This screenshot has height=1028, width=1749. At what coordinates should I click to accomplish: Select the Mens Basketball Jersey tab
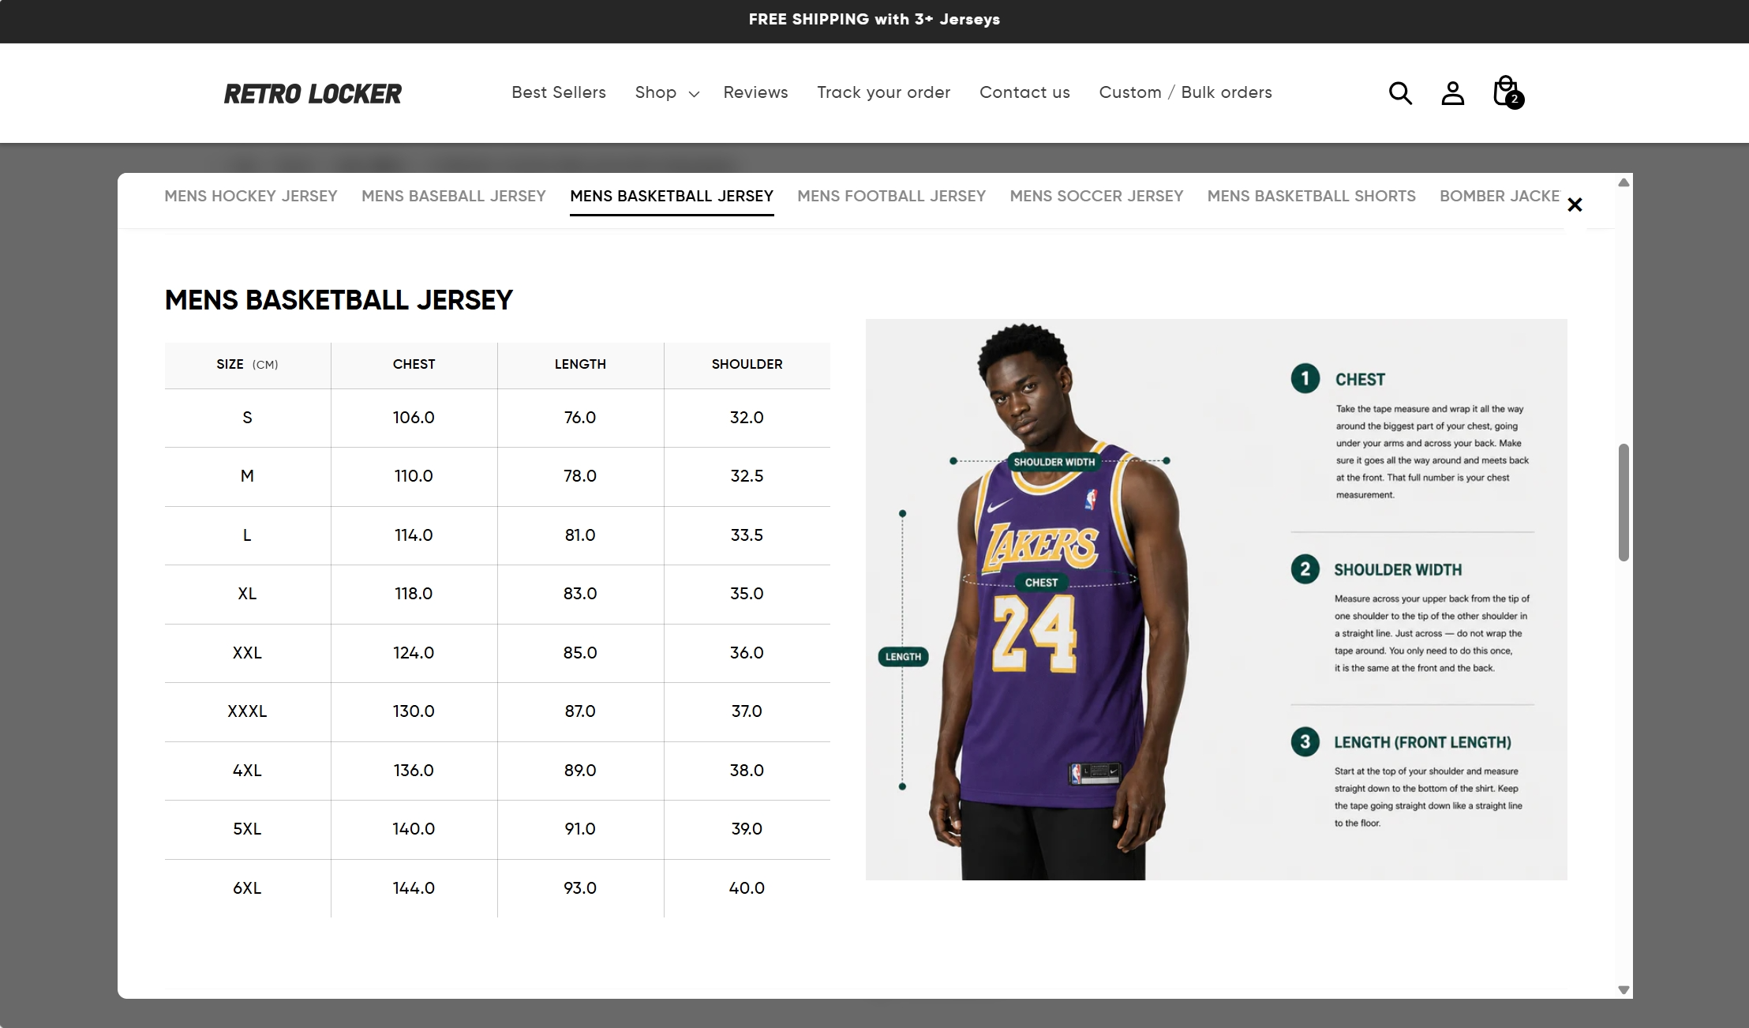click(672, 196)
